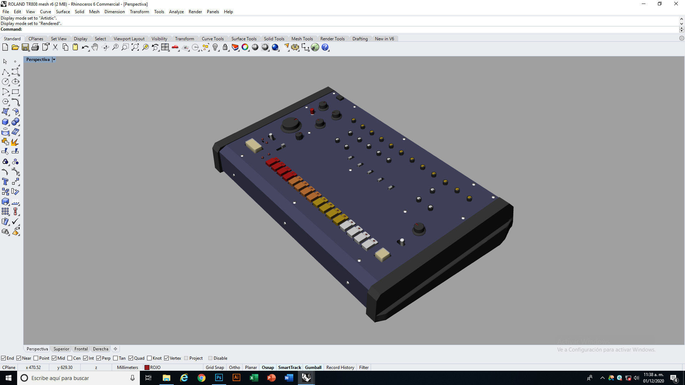Click the CPlane status bar field
Screen dimensions: 685x385
click(x=9, y=367)
